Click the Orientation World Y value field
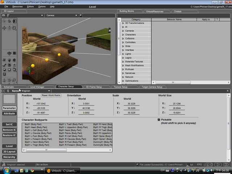 click(x=86, y=108)
